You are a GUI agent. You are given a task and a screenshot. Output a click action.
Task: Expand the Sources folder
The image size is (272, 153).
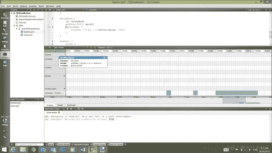tap(14, 23)
